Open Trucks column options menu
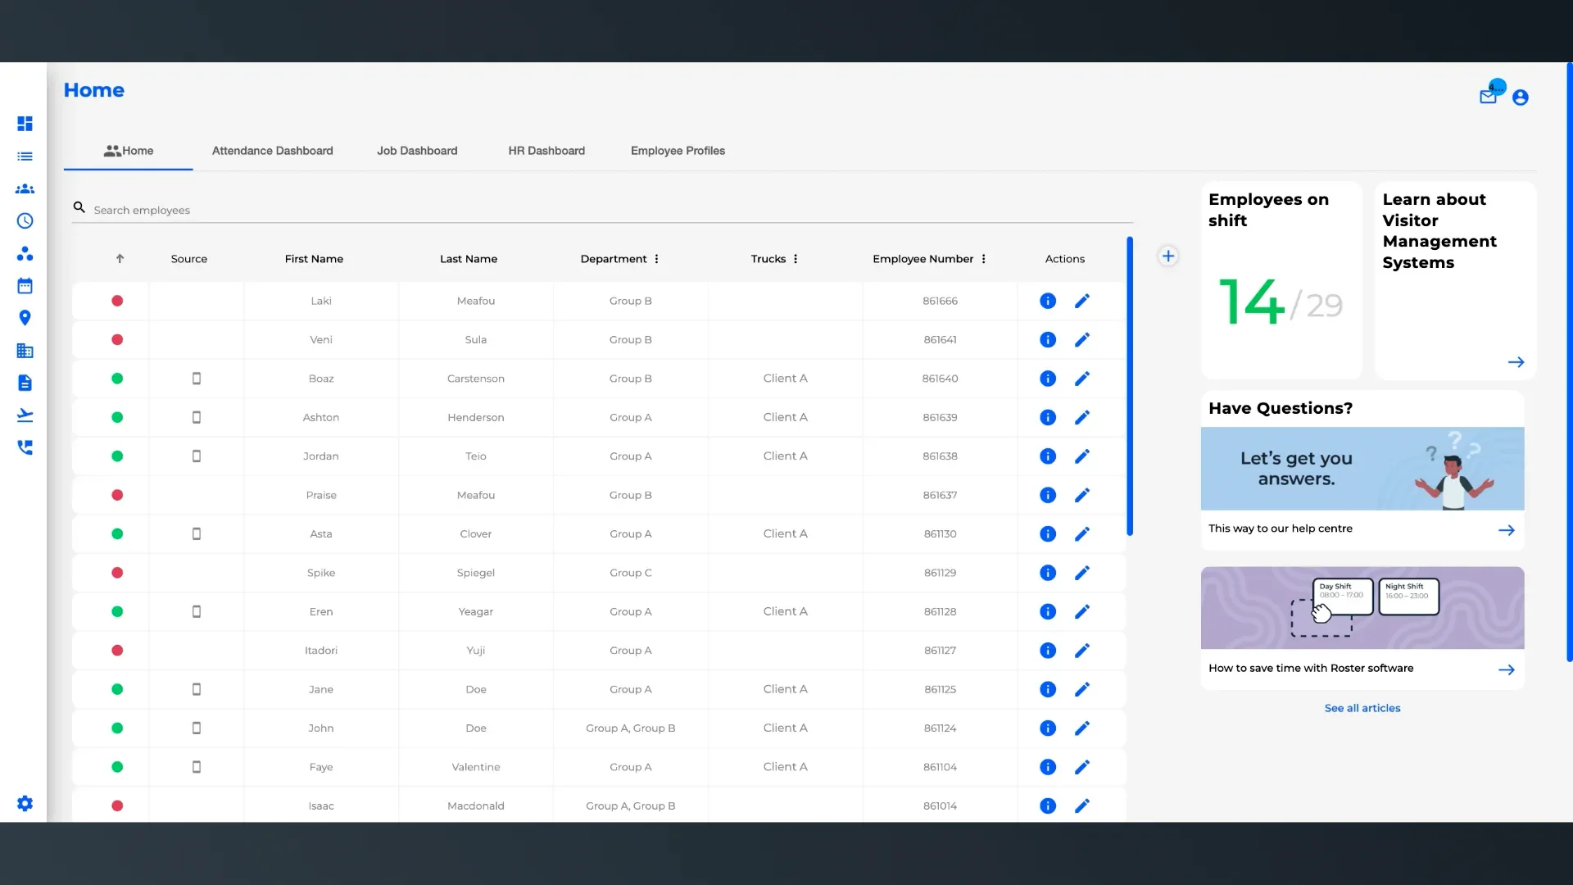 (x=796, y=259)
